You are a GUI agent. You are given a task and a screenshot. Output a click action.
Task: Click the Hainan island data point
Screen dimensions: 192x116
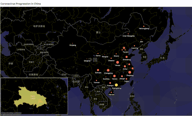tap(111, 92)
